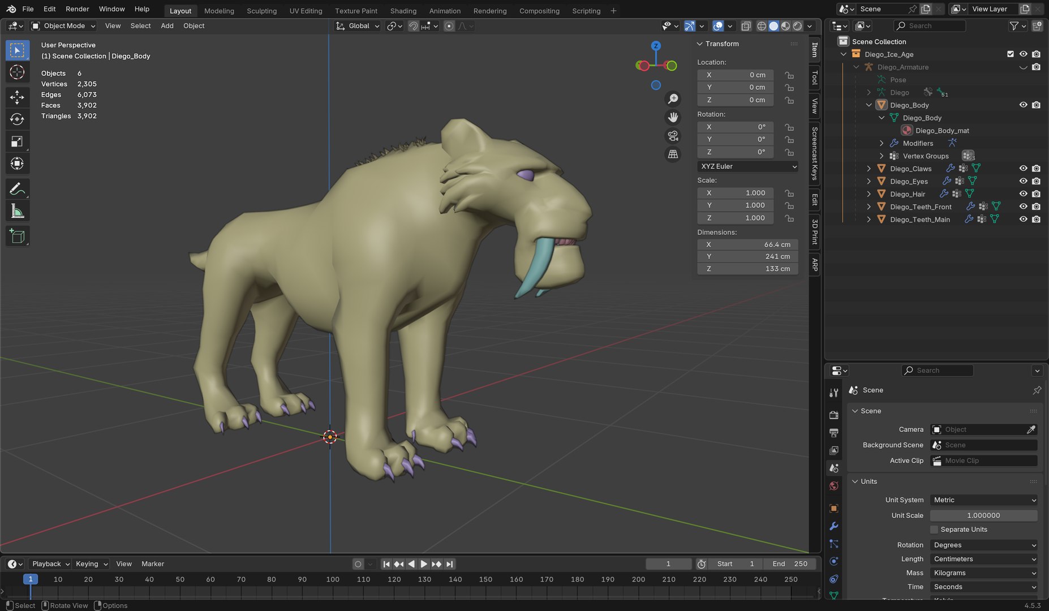The image size is (1049, 611).
Task: Enable Separate Units checkbox
Action: (x=934, y=530)
